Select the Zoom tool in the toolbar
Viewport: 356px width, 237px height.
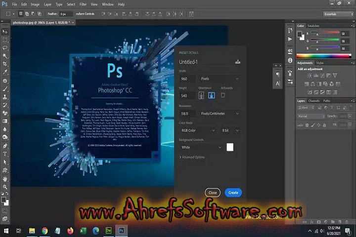pos(5,187)
